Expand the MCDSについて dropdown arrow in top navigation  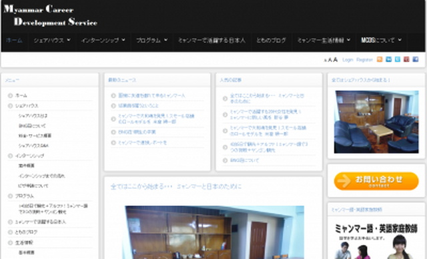400,40
